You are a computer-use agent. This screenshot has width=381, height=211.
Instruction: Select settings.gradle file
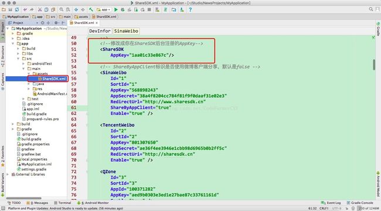(x=32, y=169)
